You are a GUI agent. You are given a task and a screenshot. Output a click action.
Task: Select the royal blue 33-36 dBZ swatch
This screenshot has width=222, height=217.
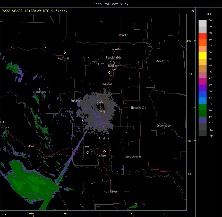coord(202,94)
